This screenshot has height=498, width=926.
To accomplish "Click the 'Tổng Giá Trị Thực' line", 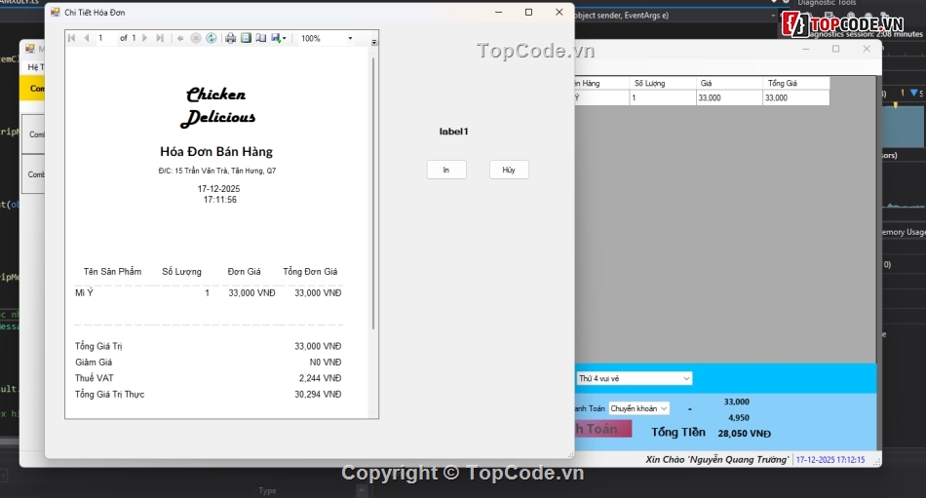I will 209,394.
